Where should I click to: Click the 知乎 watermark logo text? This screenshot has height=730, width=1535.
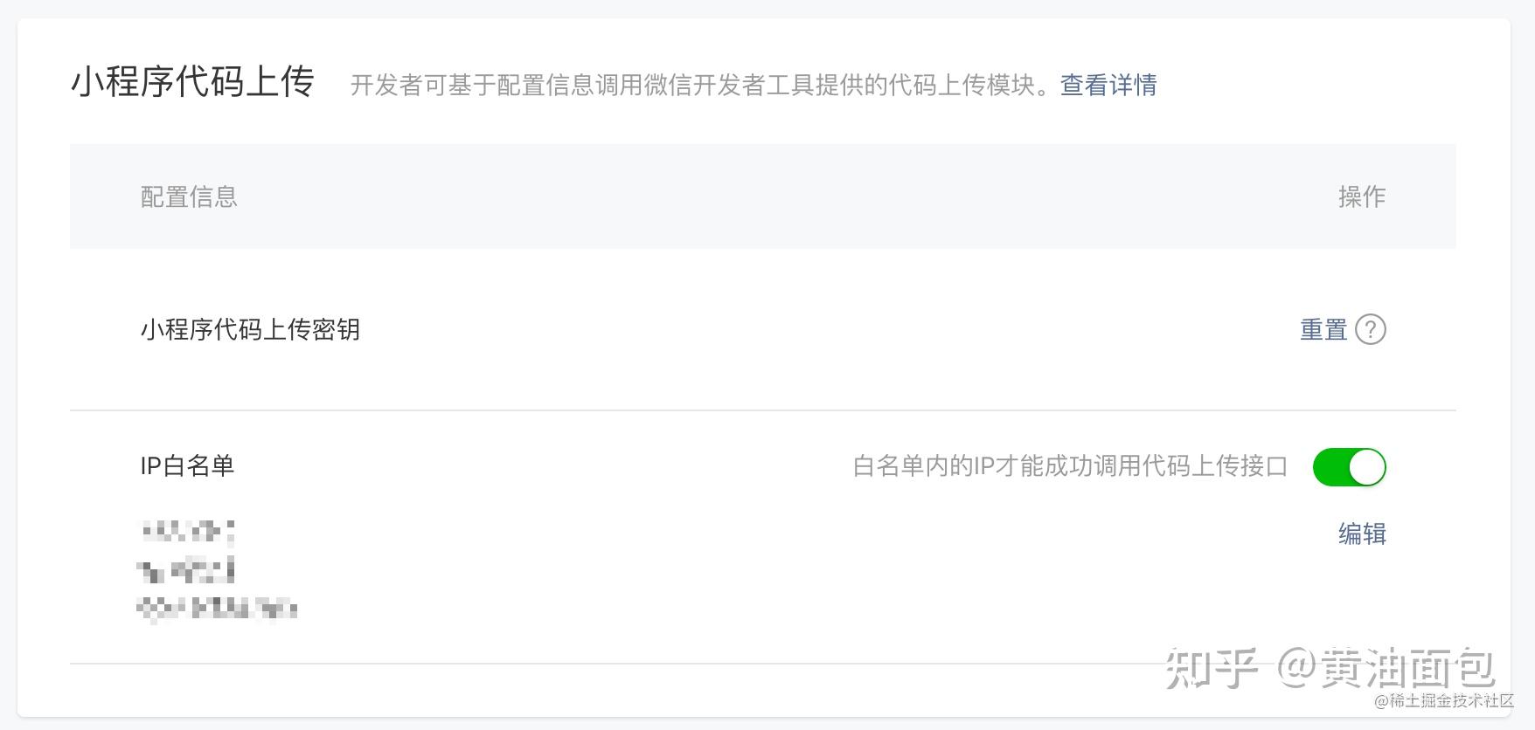(x=1212, y=669)
